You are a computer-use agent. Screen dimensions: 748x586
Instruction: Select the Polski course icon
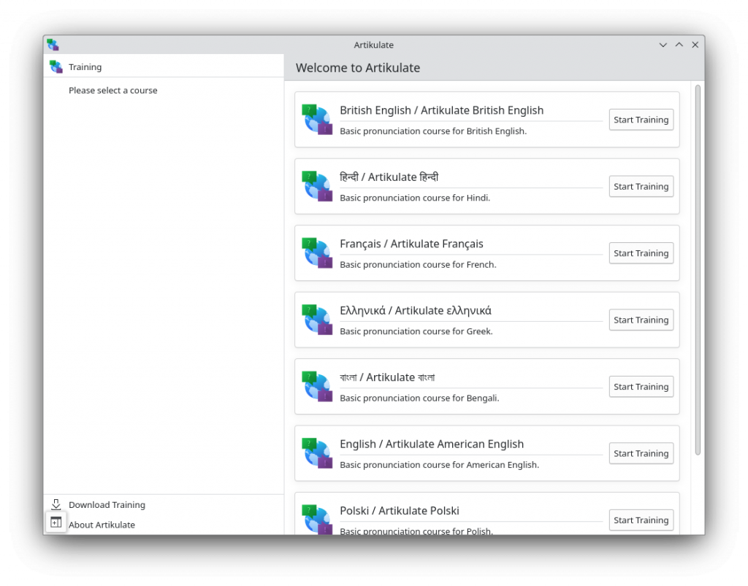coord(317,520)
